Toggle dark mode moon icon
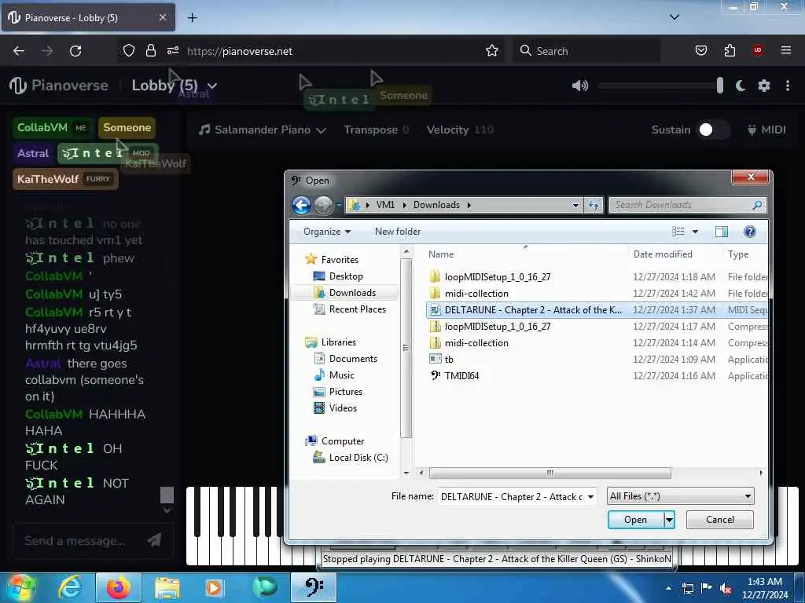This screenshot has width=805, height=603. [741, 86]
